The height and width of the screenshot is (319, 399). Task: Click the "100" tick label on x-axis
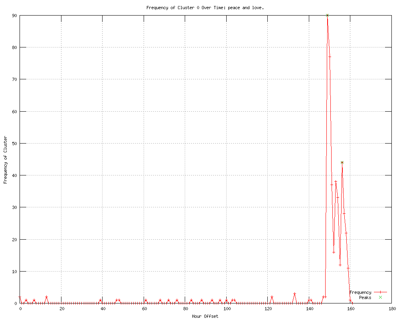(x=227, y=309)
